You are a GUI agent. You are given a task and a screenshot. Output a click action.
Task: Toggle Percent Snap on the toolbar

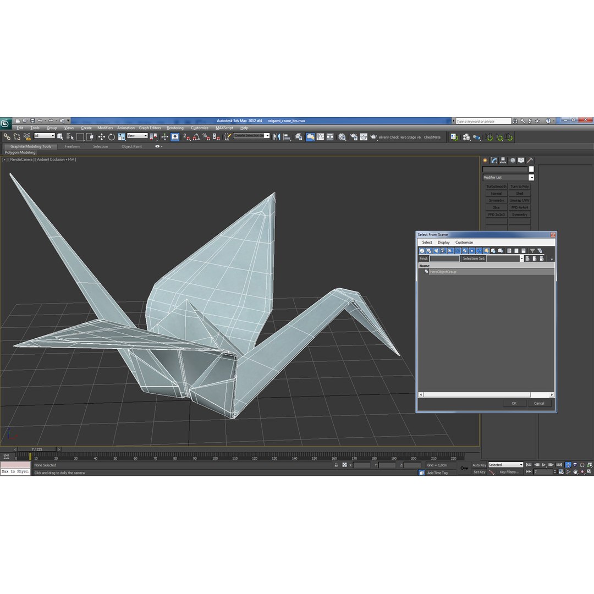coord(206,137)
